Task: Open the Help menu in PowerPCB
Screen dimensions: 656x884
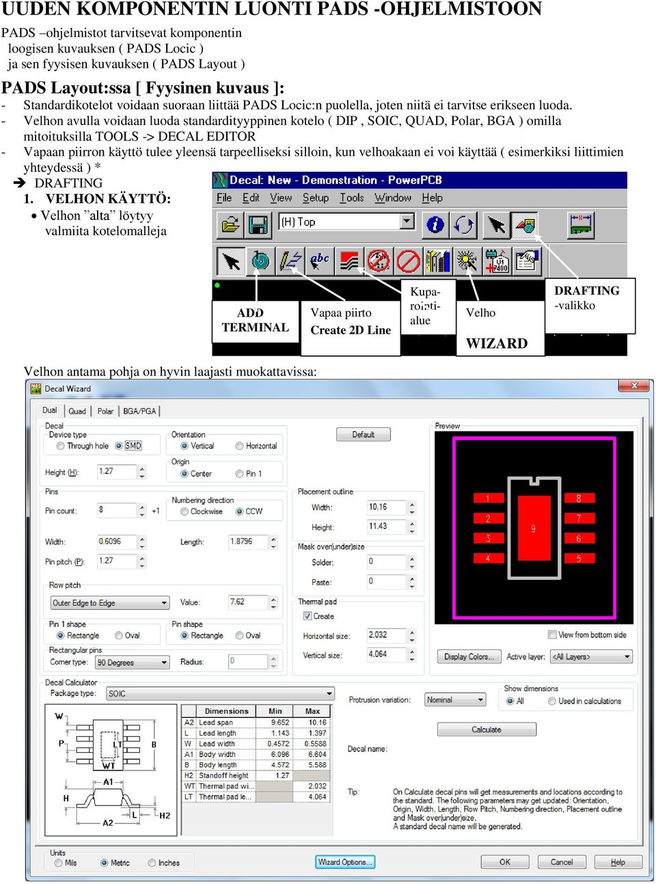Action: pos(432,198)
